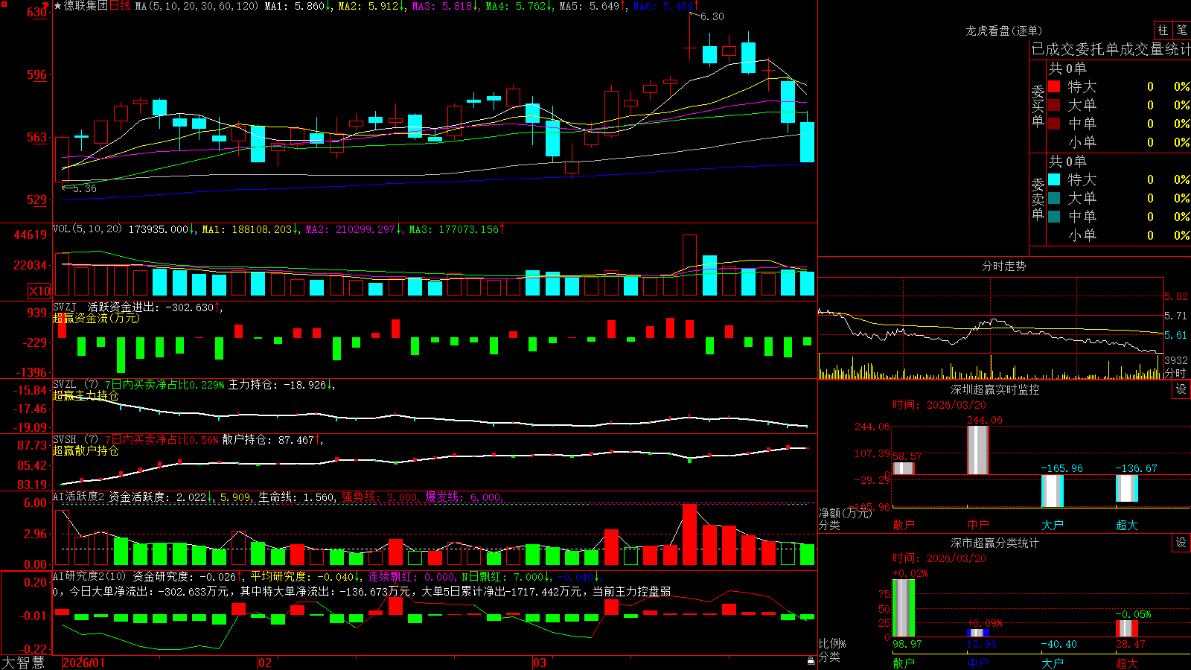Select the 超大 category in 深市超赢分类统计
Image resolution: width=1191 pixels, height=670 pixels.
(x=1127, y=663)
